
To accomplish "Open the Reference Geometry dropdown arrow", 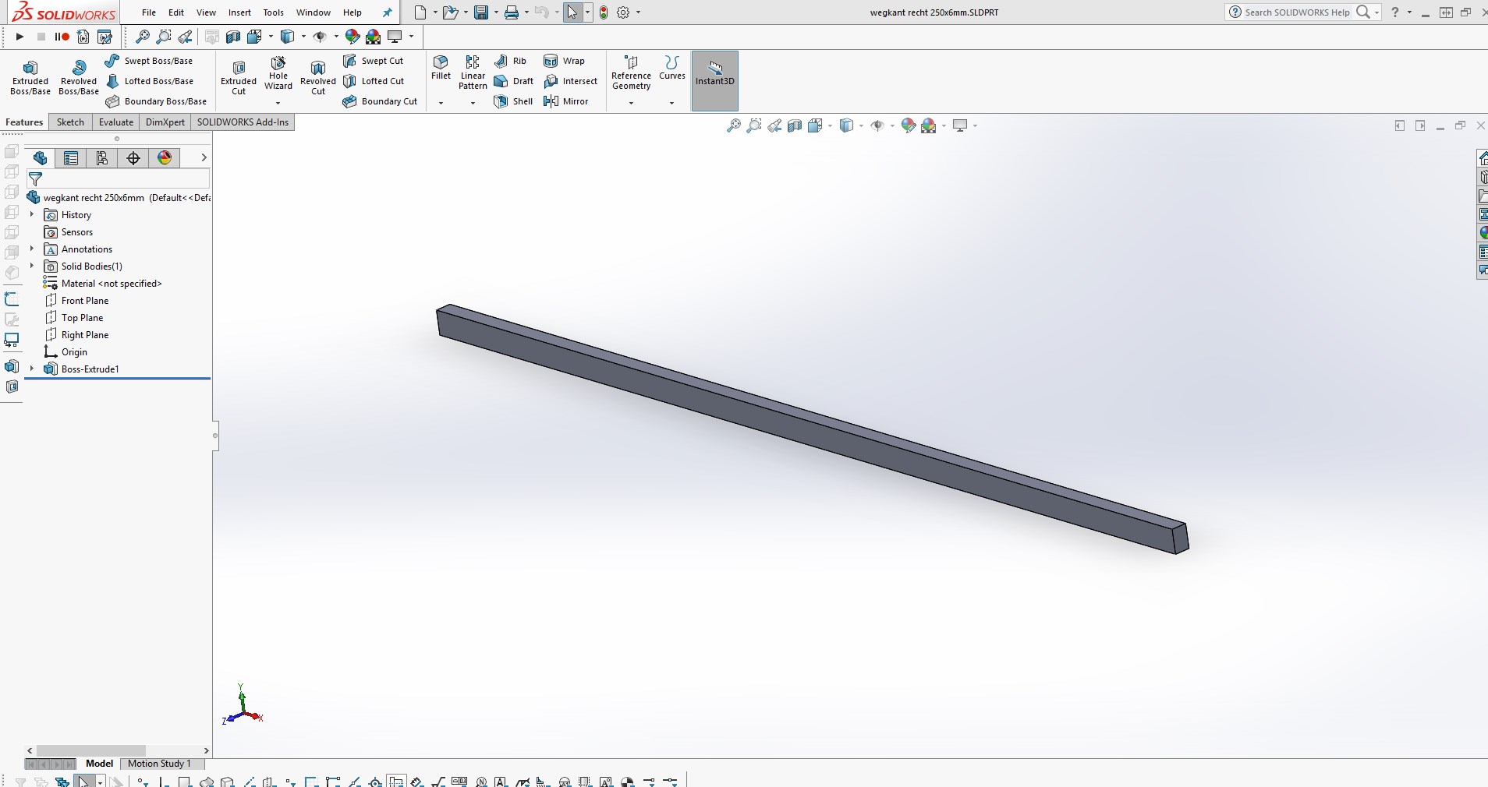I will click(631, 103).
